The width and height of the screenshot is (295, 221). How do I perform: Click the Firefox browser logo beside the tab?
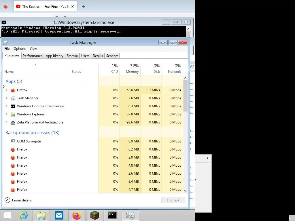pos(6,7)
